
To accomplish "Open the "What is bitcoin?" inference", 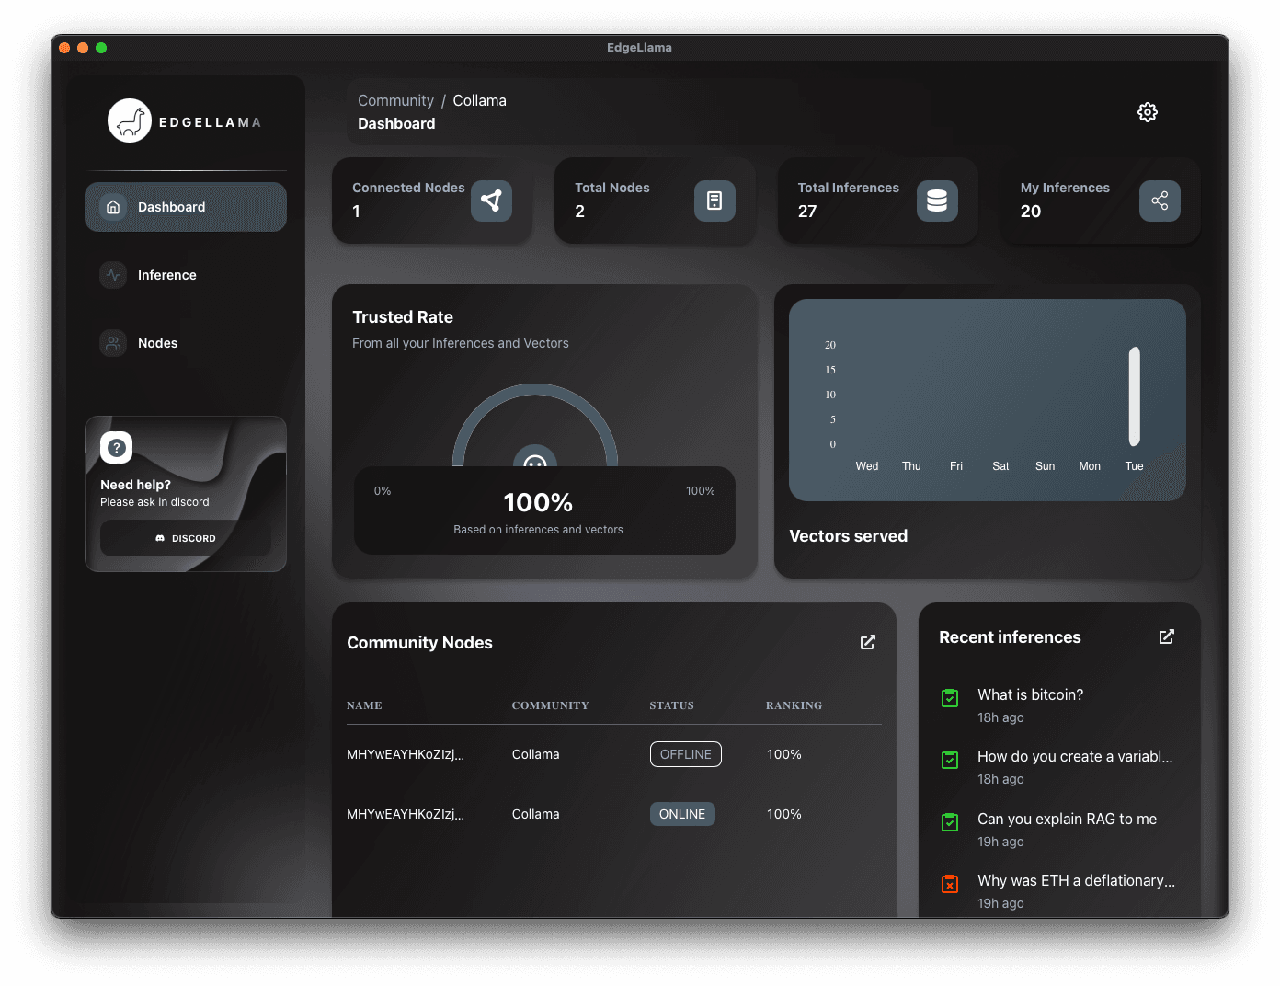I will [1030, 695].
